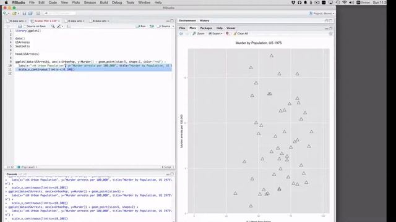Open the File menu

coord(32,2)
